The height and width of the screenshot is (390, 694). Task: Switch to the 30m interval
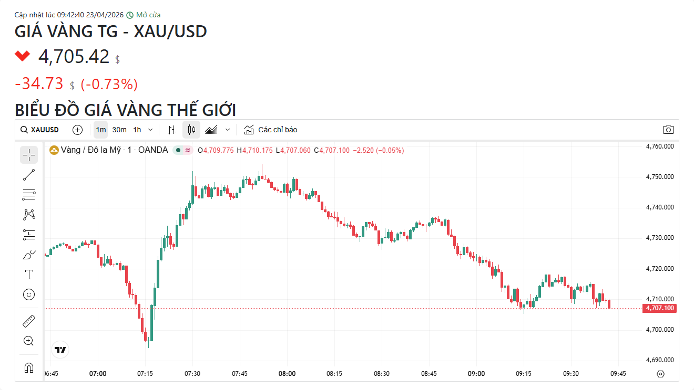coord(119,130)
